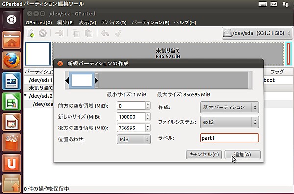Click left resize arrow in partition preview

point(67,81)
